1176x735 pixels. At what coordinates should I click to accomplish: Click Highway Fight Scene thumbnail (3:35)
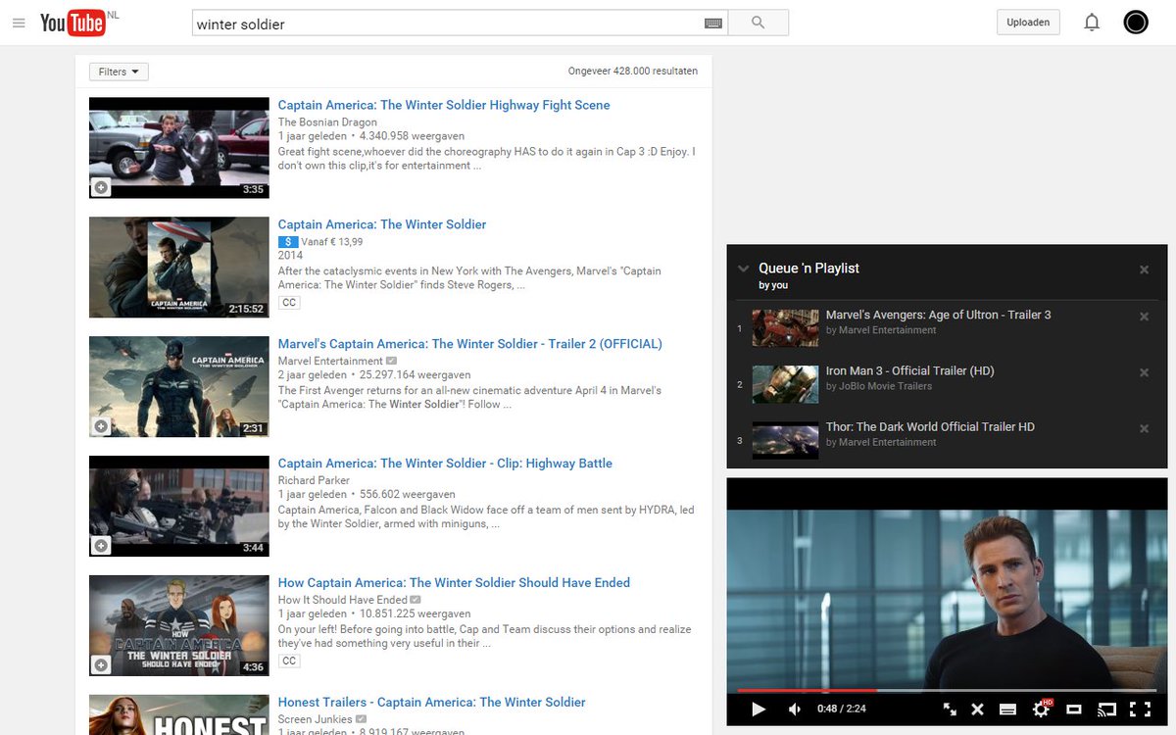[179, 148]
